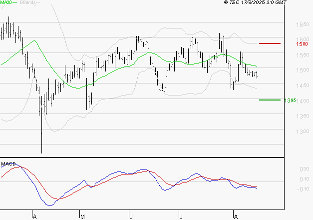Screen dimensions: 313x220
Task: Select the TEC copyright timestamp text
Action: pyautogui.click(x=255, y=2)
